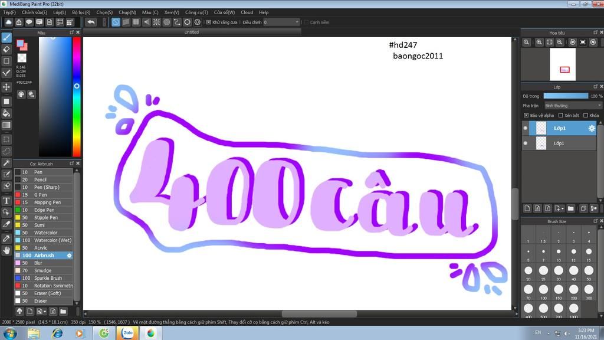The height and width of the screenshot is (340, 604).
Task: Open the color palette icon in color panel
Action: pos(21,94)
